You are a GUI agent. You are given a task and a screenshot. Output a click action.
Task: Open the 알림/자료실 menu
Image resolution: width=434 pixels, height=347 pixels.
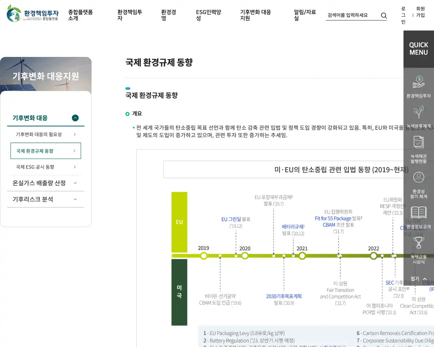pyautogui.click(x=304, y=15)
